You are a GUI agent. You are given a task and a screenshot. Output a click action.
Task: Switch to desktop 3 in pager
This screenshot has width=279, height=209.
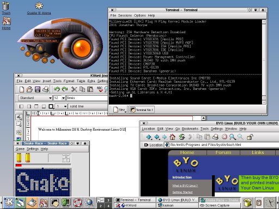pos(108,200)
